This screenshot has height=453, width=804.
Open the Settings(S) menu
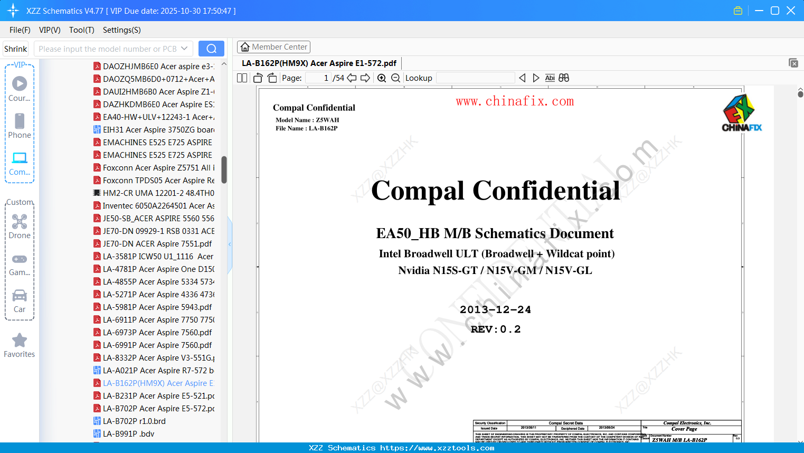pos(122,30)
